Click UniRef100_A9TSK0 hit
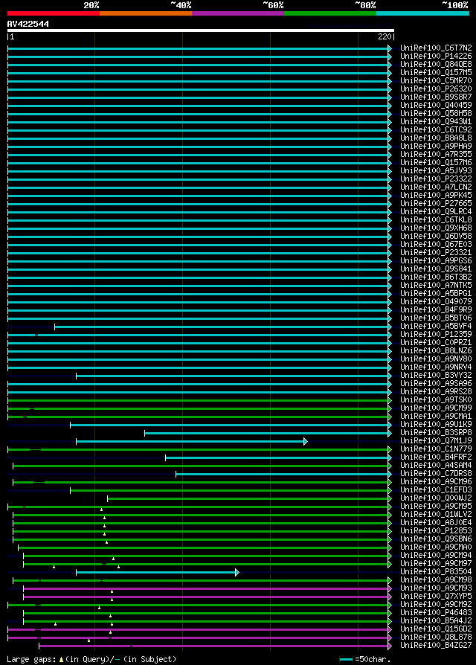The image size is (476, 665). pos(436,400)
